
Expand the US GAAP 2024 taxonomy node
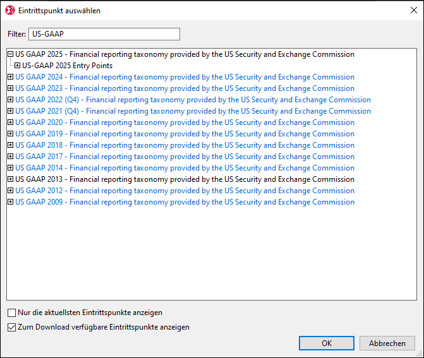pyautogui.click(x=11, y=77)
